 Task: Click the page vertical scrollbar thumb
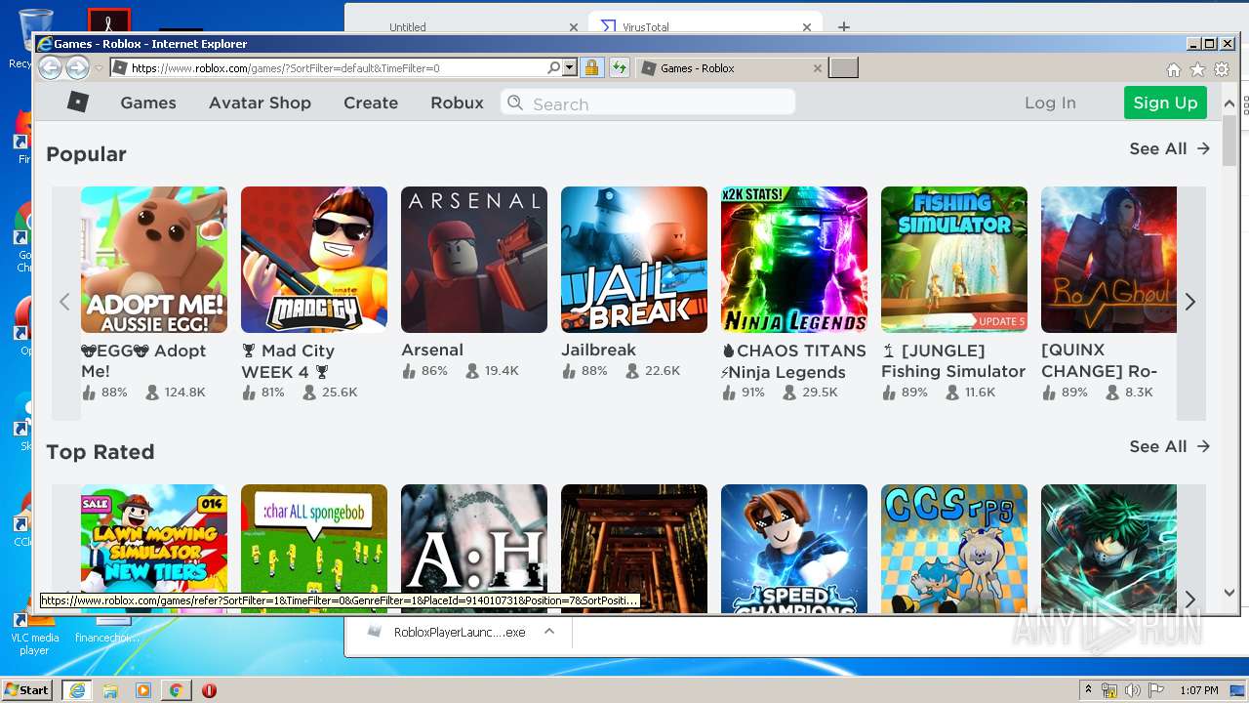click(x=1229, y=141)
